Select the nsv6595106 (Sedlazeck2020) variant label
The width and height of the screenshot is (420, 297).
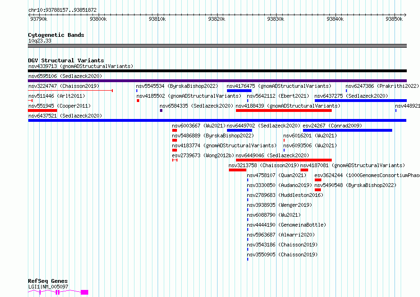(x=65, y=76)
